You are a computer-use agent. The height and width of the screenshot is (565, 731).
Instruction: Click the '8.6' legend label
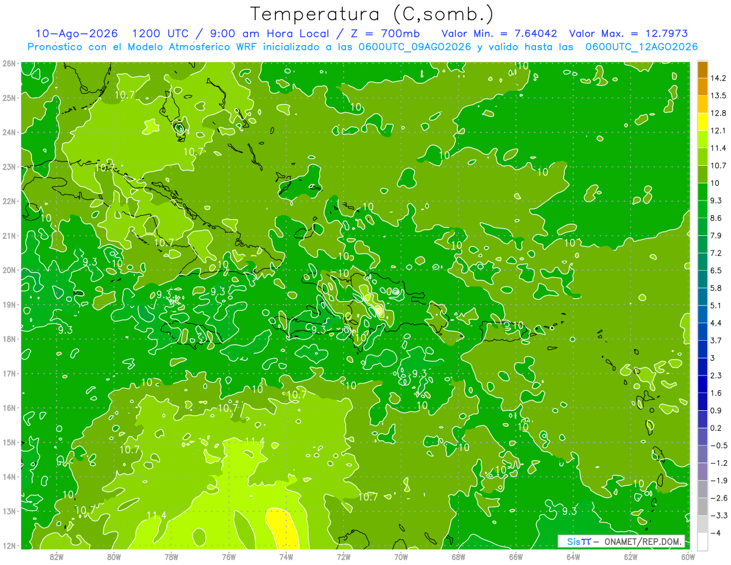point(717,218)
